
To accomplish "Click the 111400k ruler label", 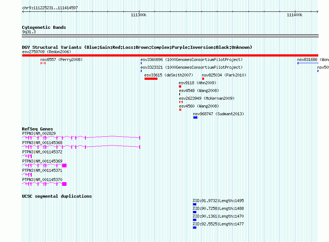I will 295,15.
